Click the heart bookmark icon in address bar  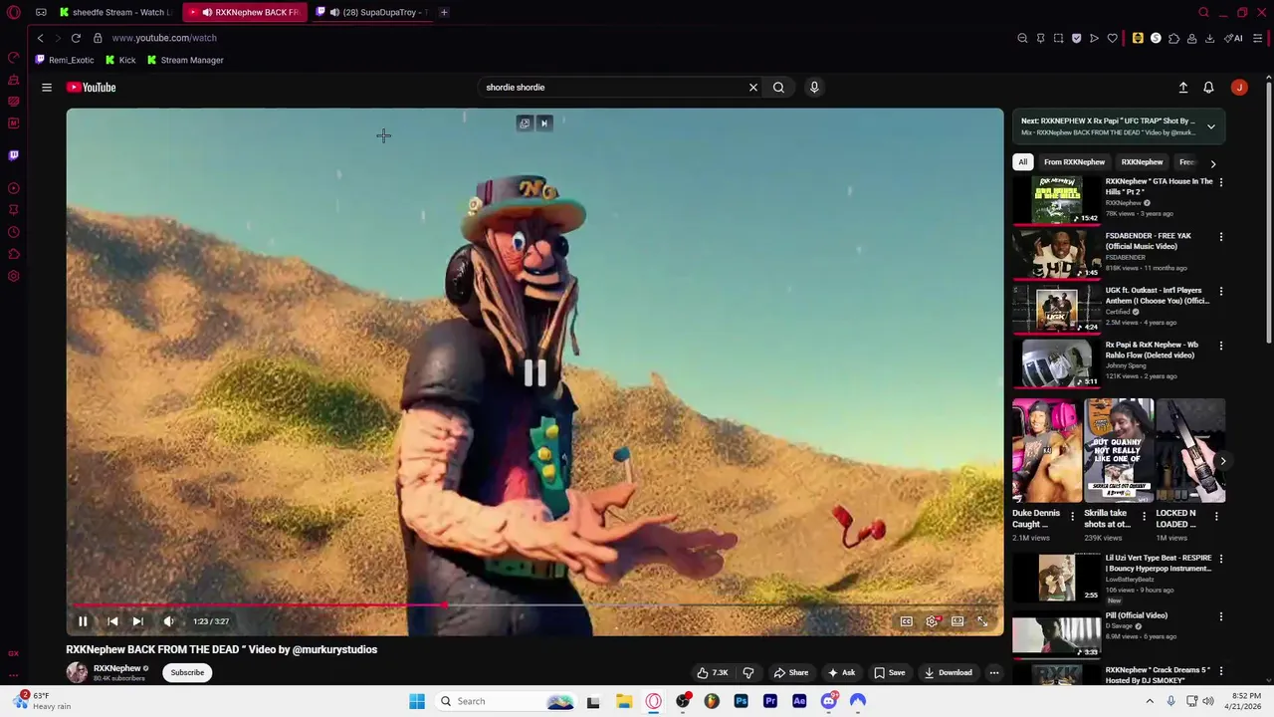coord(1113,38)
